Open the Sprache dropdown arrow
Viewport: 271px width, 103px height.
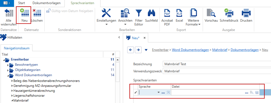[158, 92]
